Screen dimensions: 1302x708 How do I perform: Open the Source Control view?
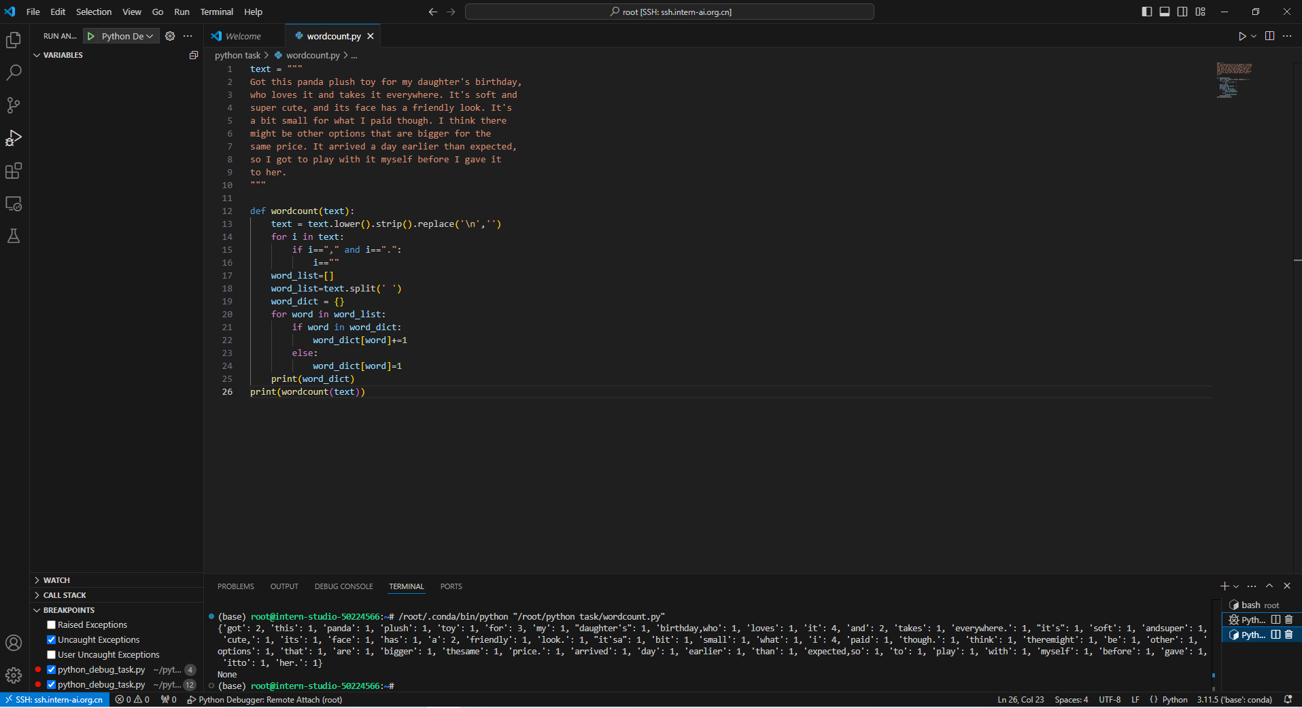14,105
